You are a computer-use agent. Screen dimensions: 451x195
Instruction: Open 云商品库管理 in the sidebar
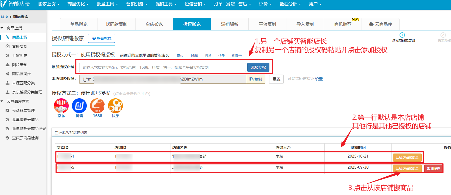pyautogui.click(x=23, y=110)
